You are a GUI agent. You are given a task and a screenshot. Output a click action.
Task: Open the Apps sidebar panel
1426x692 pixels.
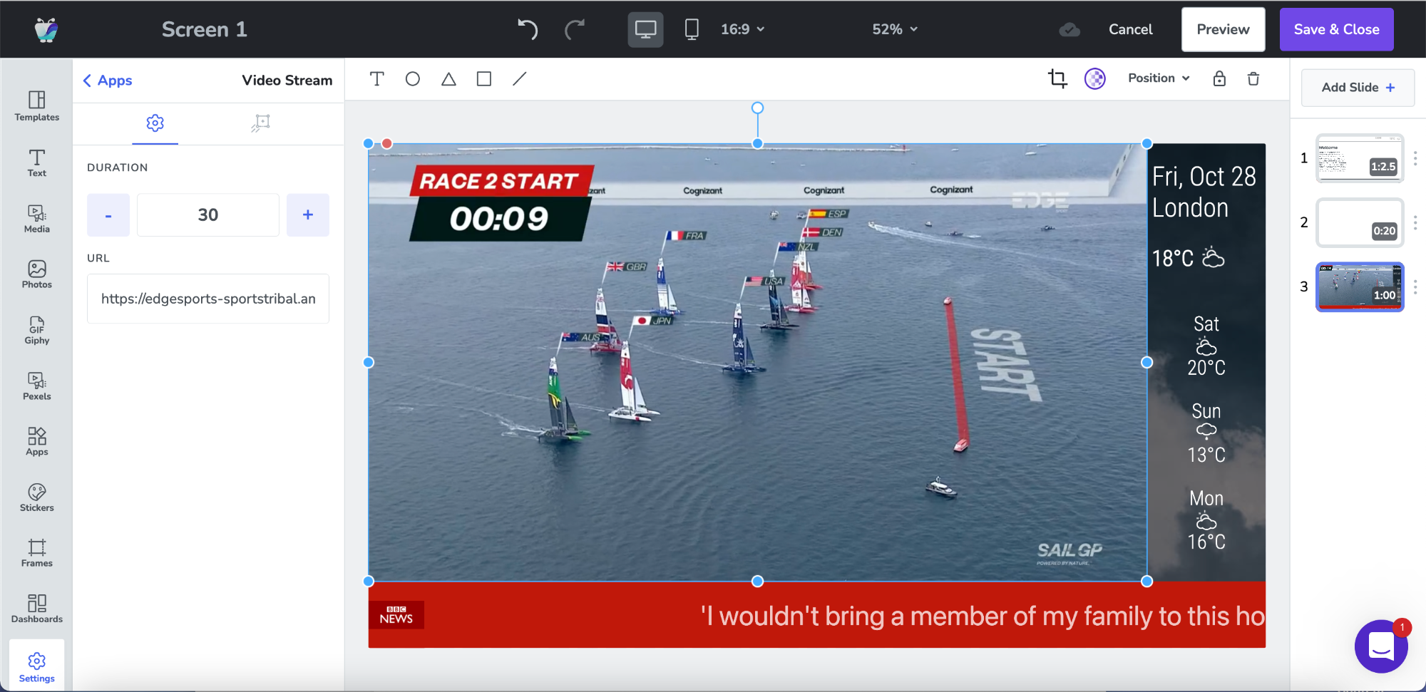click(x=37, y=441)
